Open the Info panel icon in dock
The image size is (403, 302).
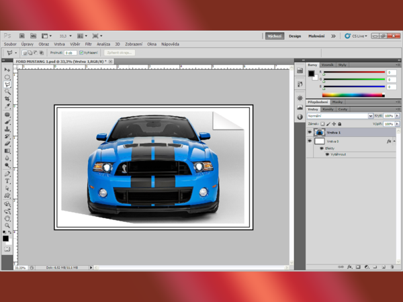click(x=300, y=117)
